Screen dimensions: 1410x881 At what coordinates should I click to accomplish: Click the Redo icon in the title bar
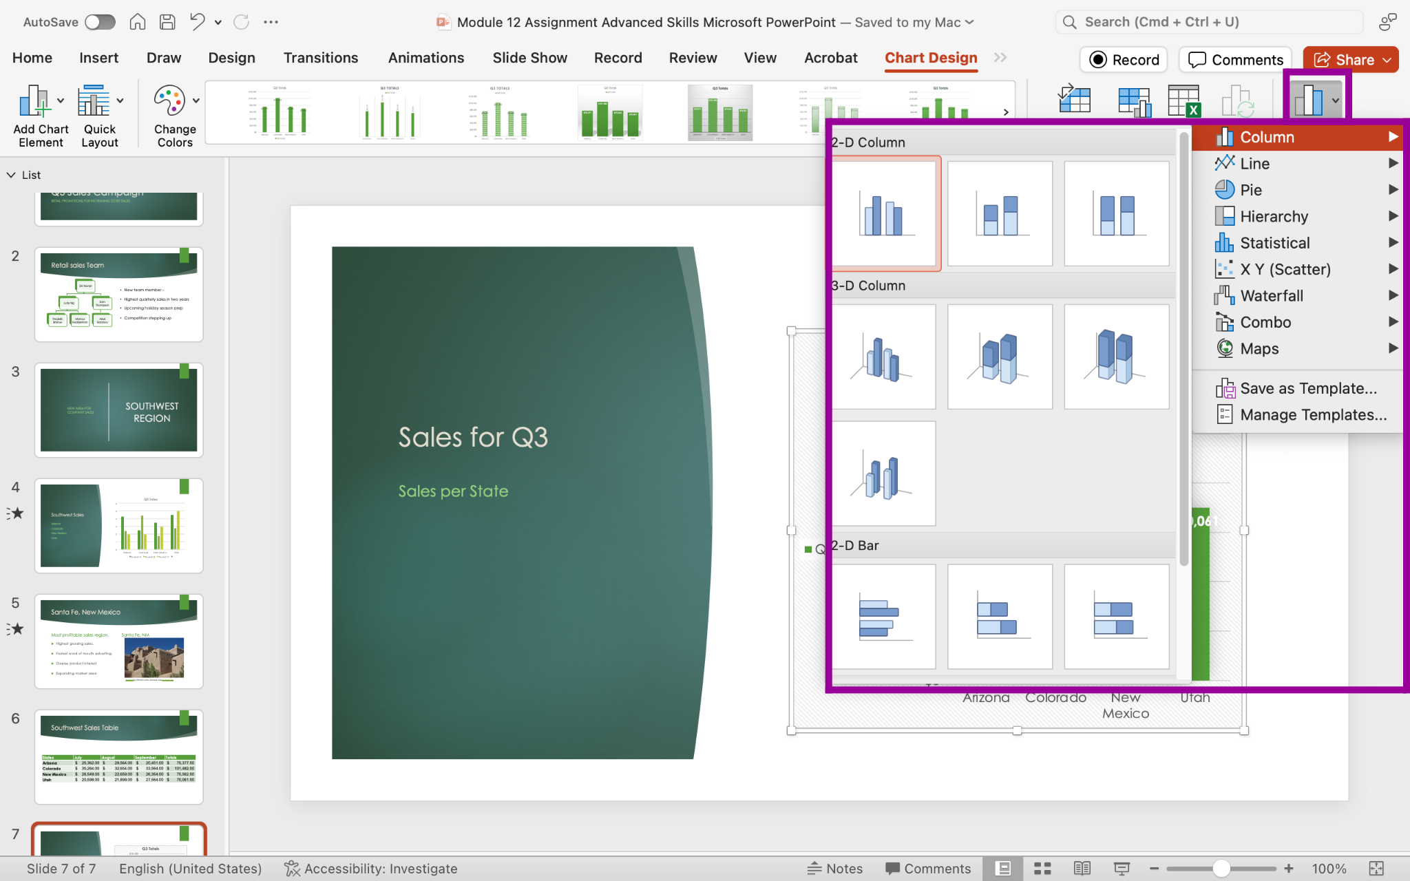[x=241, y=22]
